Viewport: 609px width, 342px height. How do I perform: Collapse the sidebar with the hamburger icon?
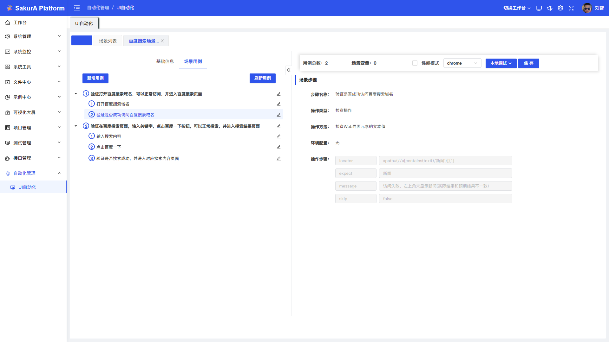[x=77, y=8]
